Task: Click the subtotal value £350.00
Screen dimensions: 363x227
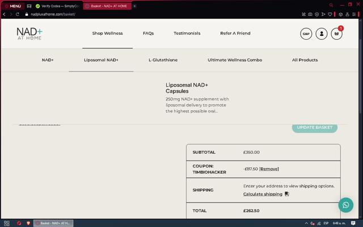Action: (x=251, y=152)
